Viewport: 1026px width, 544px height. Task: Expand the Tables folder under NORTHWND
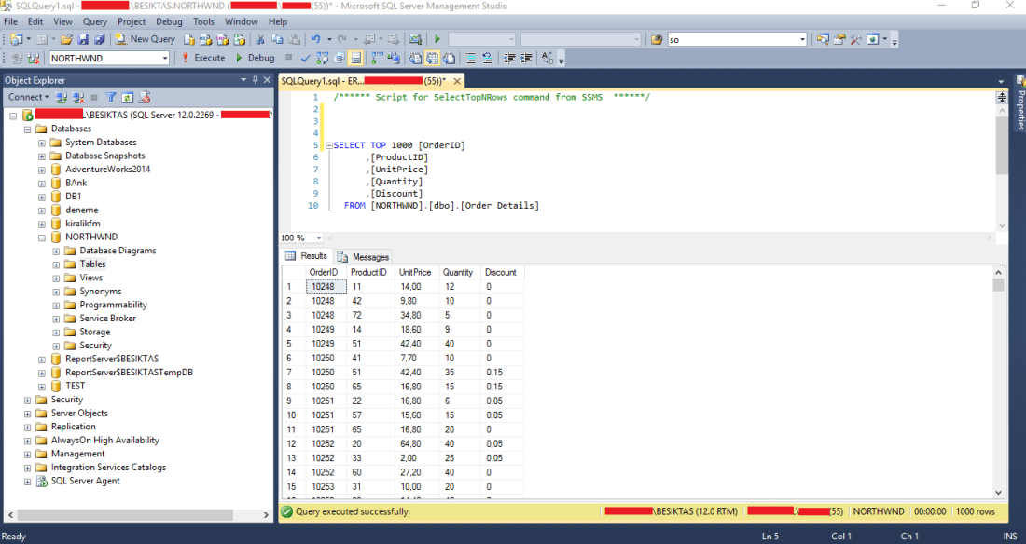click(x=54, y=264)
